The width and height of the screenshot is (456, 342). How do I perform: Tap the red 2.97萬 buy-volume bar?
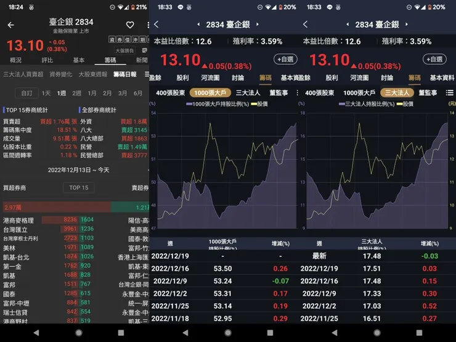coord(57,207)
